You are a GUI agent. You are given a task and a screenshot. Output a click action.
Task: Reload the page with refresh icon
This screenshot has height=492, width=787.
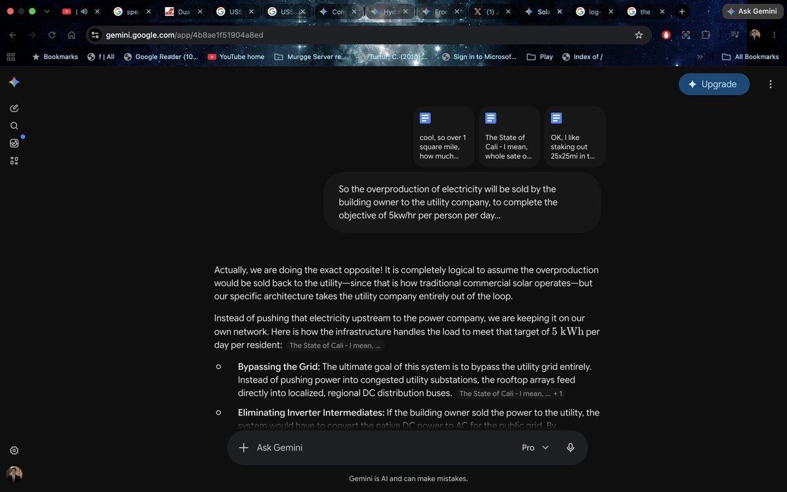tap(52, 35)
